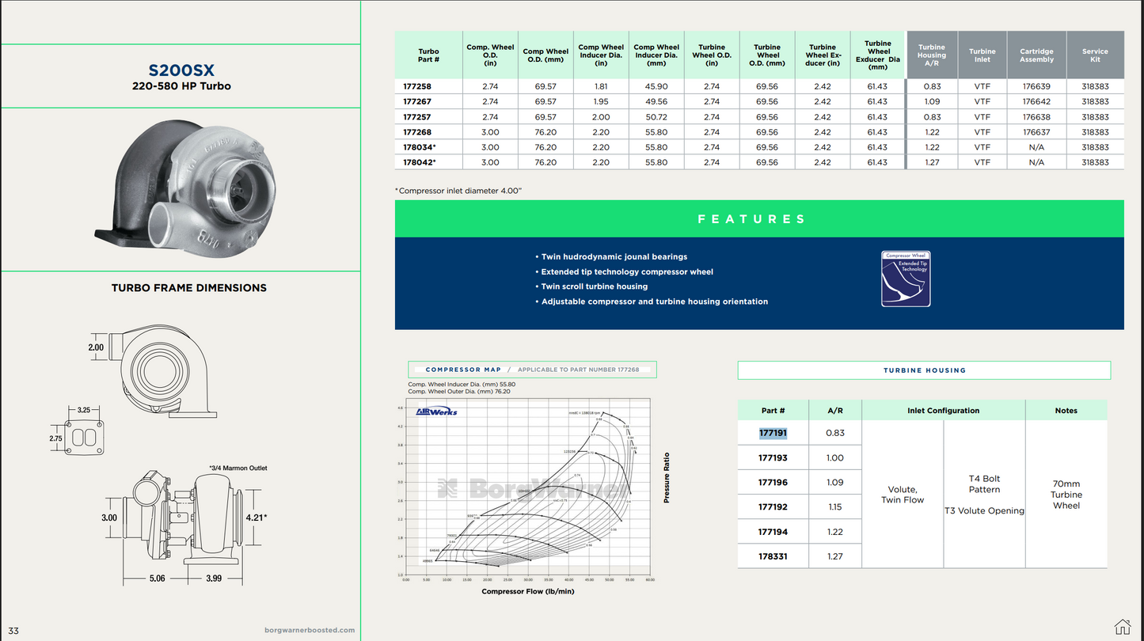This screenshot has width=1144, height=641.
Task: Click the 3.99 dimension on the drawing
Action: [214, 578]
